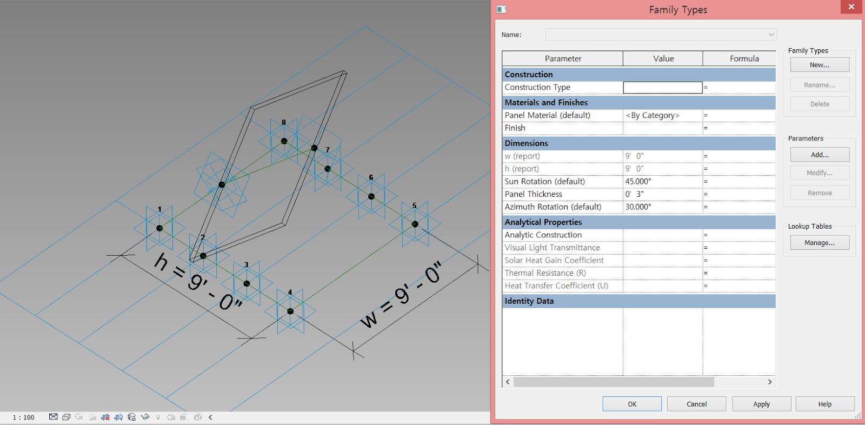The height and width of the screenshot is (425, 865).
Task: Click Panel Thickness value 0' 3"
Action: click(663, 194)
